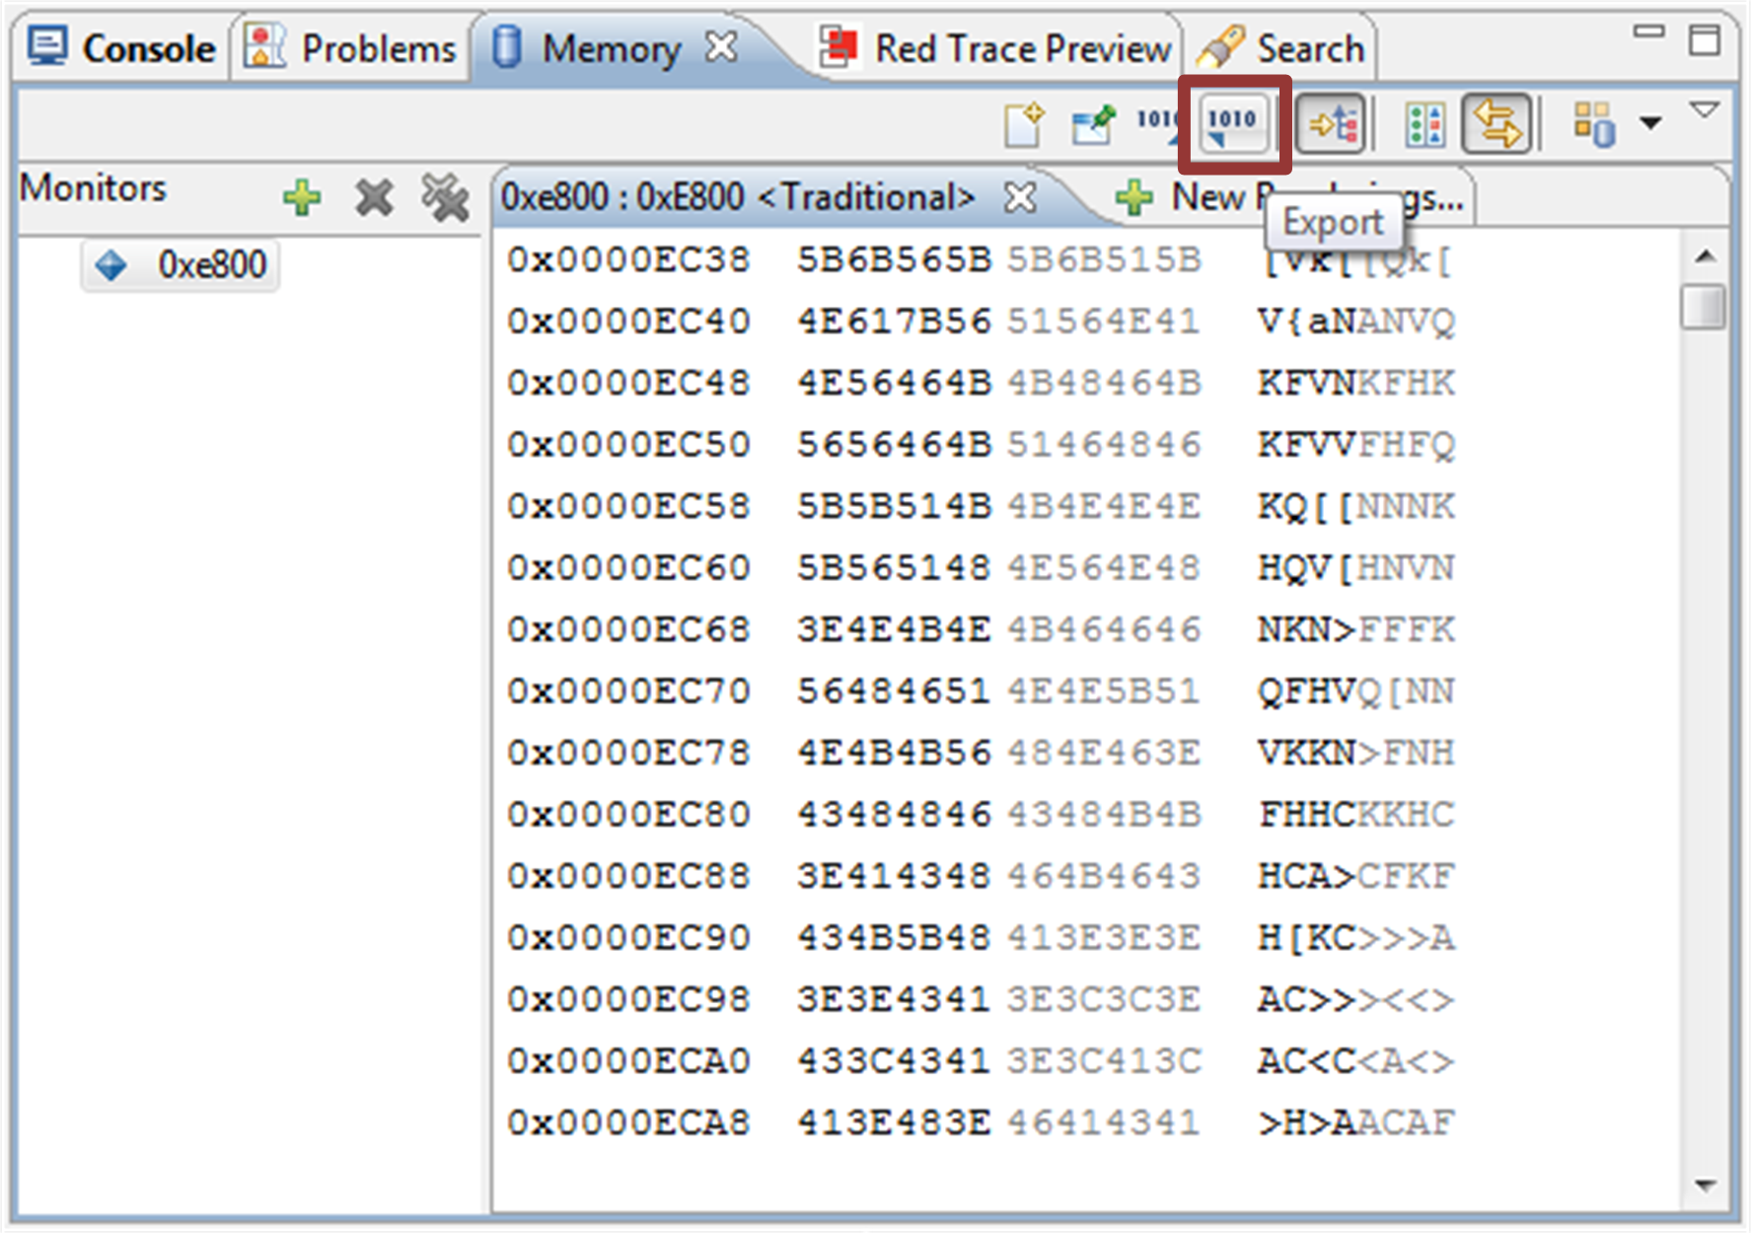Viewport: 1751px width, 1233px height.
Task: Close the Memory tab
Action: click(722, 45)
